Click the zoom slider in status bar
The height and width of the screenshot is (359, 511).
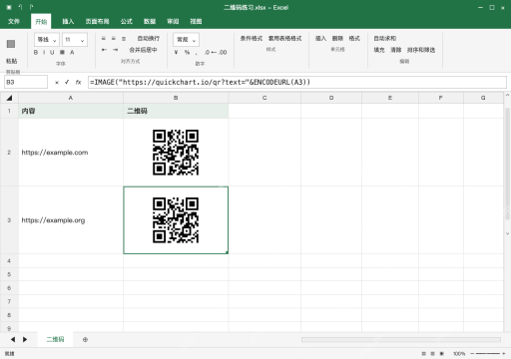click(x=487, y=354)
